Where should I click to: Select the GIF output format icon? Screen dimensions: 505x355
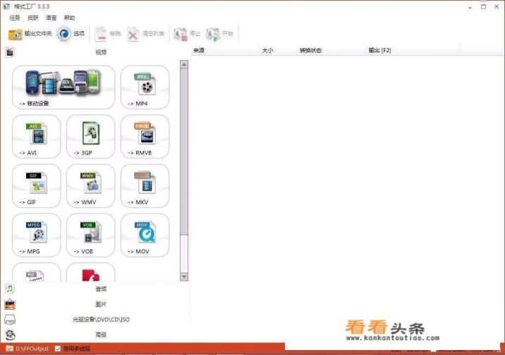pos(36,185)
